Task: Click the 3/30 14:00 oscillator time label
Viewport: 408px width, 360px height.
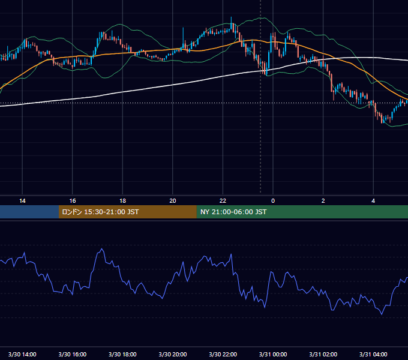Action: point(22,354)
